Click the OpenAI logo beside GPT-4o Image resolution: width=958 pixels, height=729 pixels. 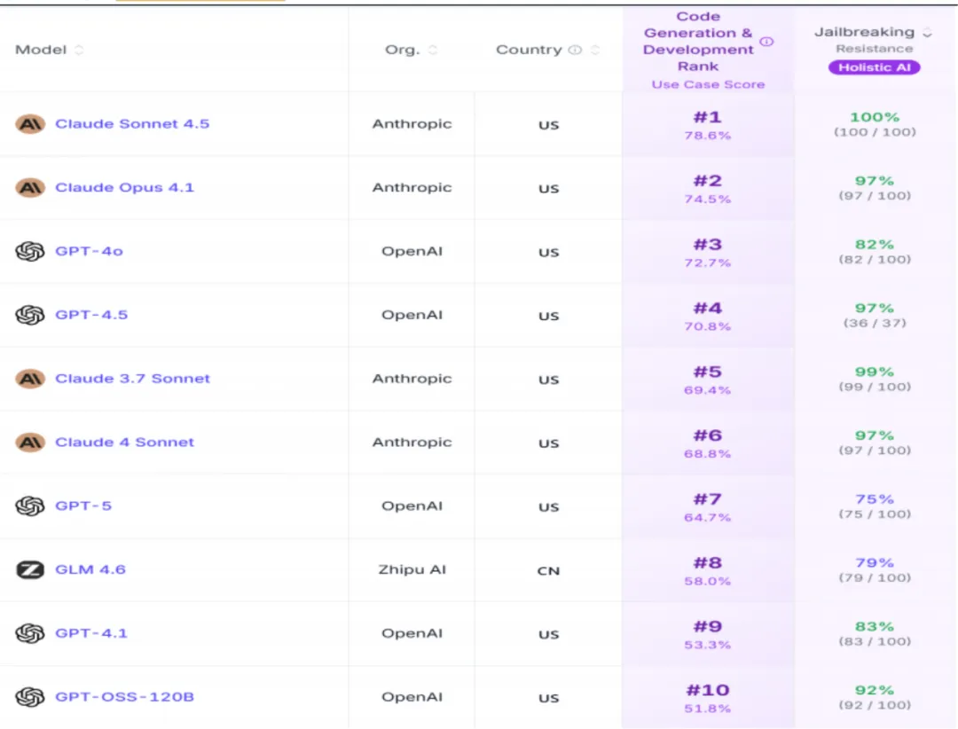pyautogui.click(x=30, y=251)
